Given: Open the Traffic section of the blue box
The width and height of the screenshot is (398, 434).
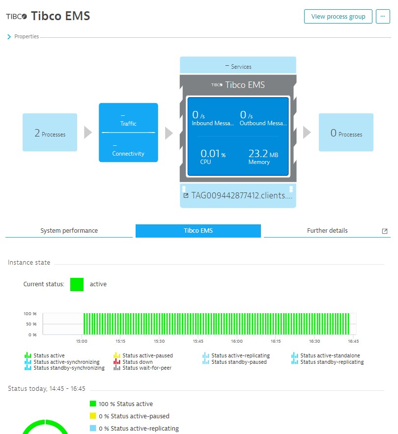Looking at the screenshot, I should 128,120.
